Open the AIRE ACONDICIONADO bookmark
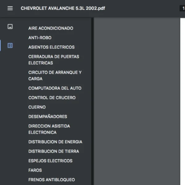 click(51, 28)
